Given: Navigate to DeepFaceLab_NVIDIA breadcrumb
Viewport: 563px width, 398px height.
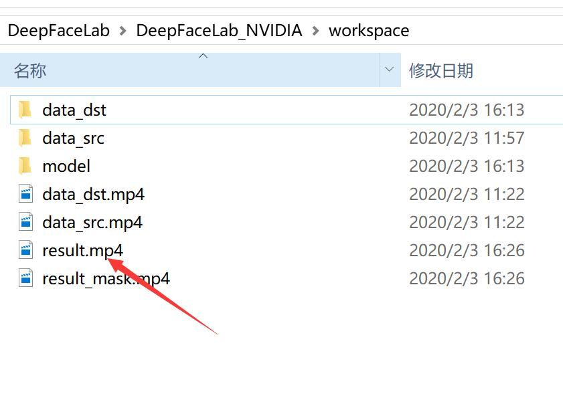Looking at the screenshot, I should tap(219, 31).
